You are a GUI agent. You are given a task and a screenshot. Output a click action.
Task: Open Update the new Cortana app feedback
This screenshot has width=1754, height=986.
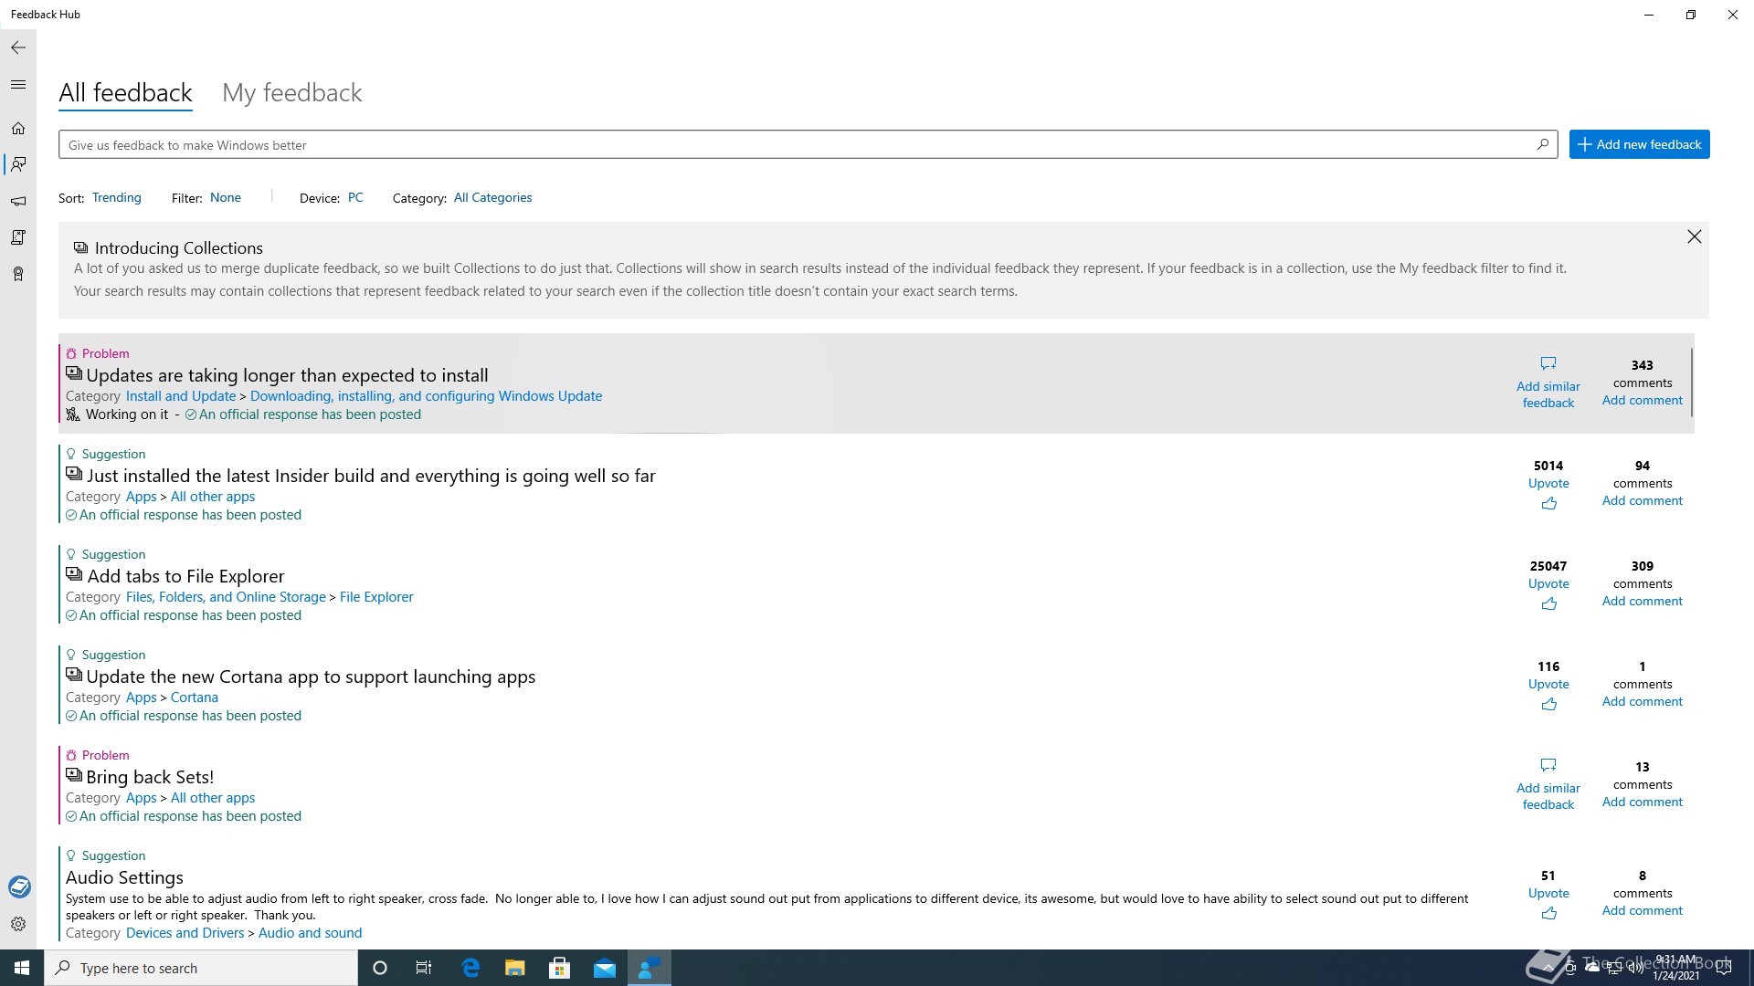click(x=311, y=677)
